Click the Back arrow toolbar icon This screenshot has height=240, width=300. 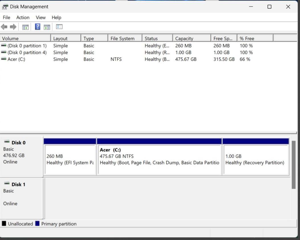point(4,27)
